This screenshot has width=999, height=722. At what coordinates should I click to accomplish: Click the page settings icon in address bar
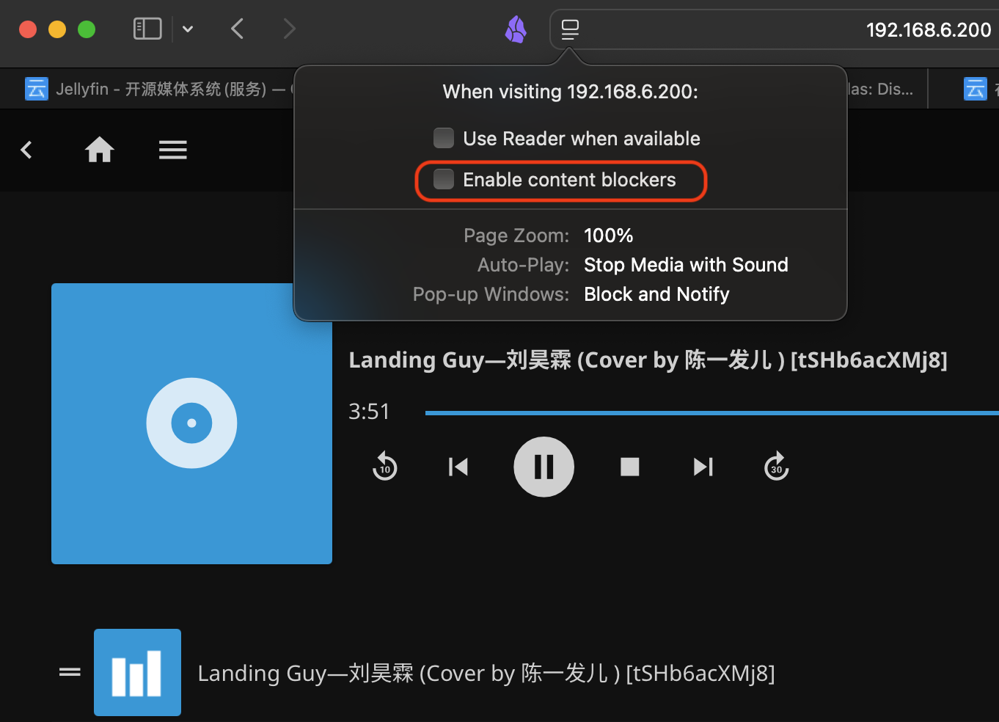pos(570,29)
